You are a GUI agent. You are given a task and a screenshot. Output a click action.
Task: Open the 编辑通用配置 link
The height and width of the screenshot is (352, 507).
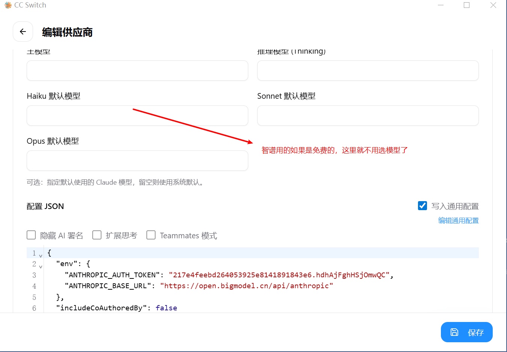tap(458, 221)
